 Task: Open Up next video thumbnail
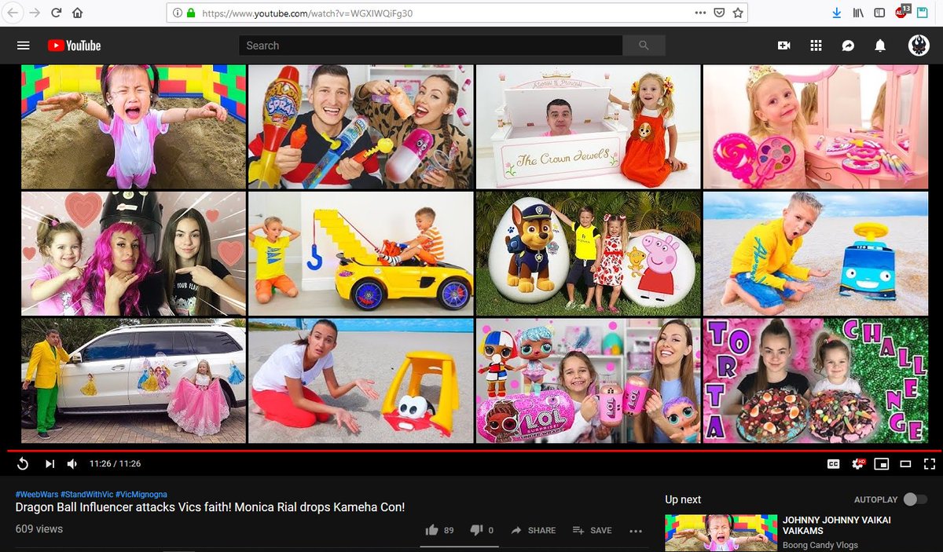click(x=721, y=533)
